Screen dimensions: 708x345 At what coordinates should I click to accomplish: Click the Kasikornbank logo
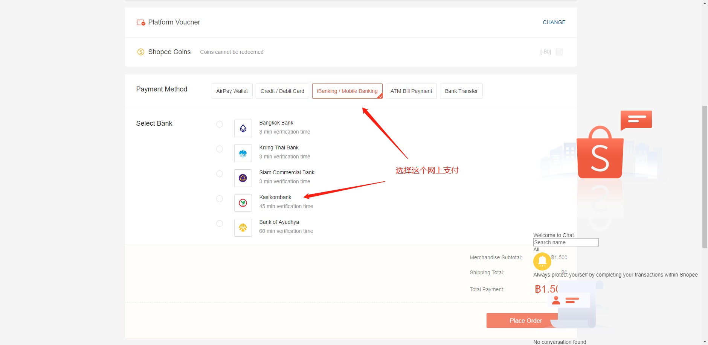[x=243, y=203]
